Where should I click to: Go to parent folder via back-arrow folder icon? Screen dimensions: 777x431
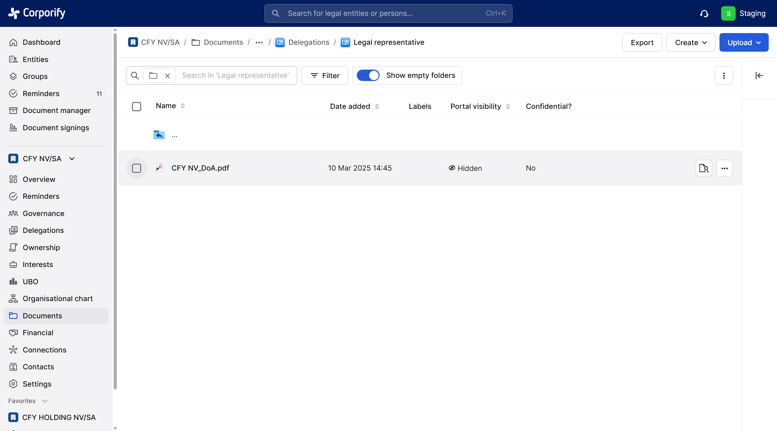pyautogui.click(x=159, y=135)
